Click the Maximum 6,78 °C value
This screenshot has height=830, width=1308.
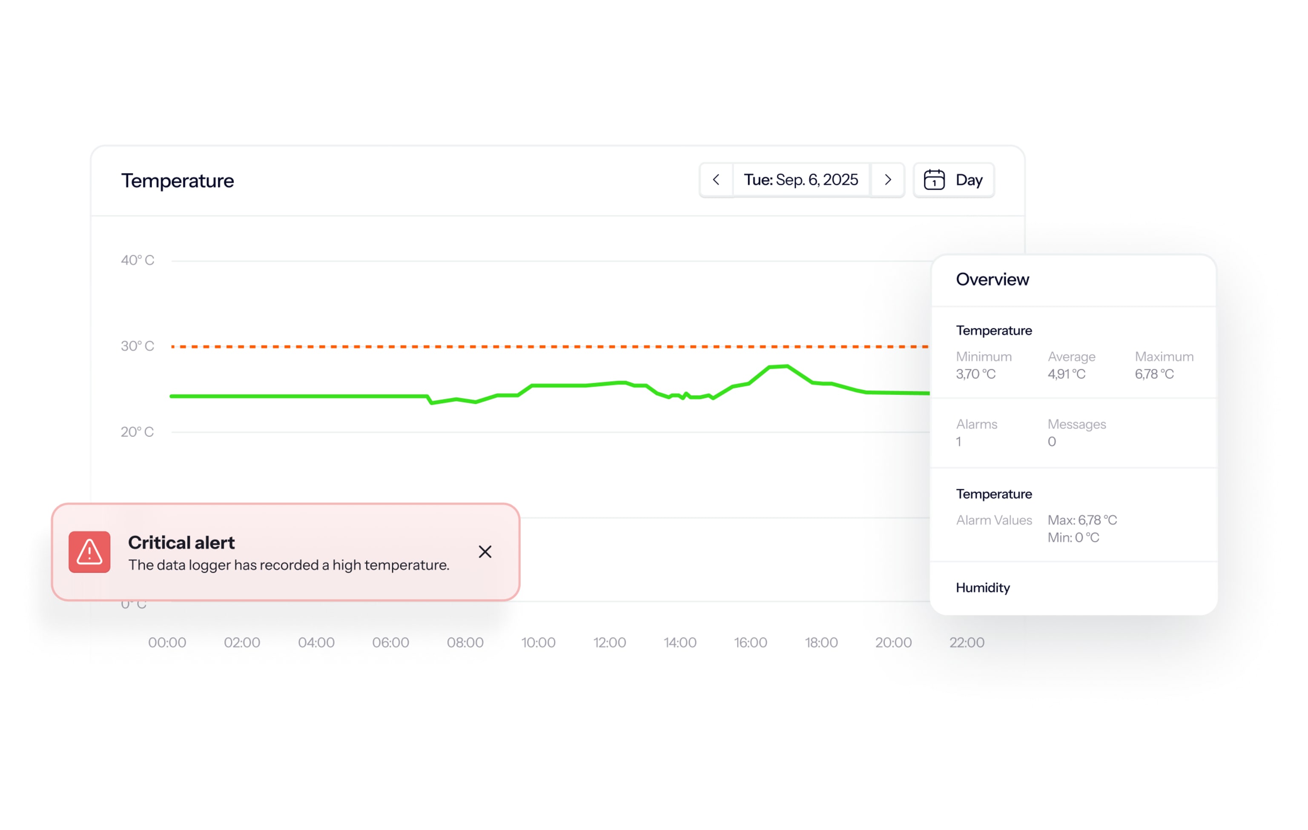[x=1154, y=374]
